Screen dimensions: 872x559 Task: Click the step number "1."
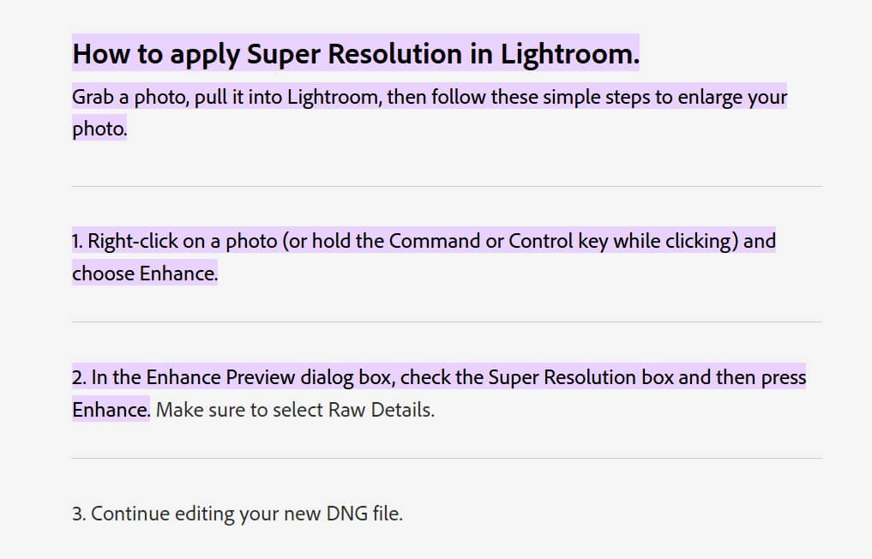pyautogui.click(x=78, y=241)
